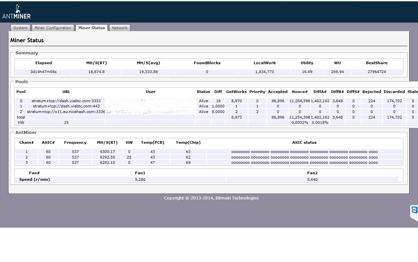Select chain 3 hashrate 6282.10
418x262 pixels.
point(107,162)
